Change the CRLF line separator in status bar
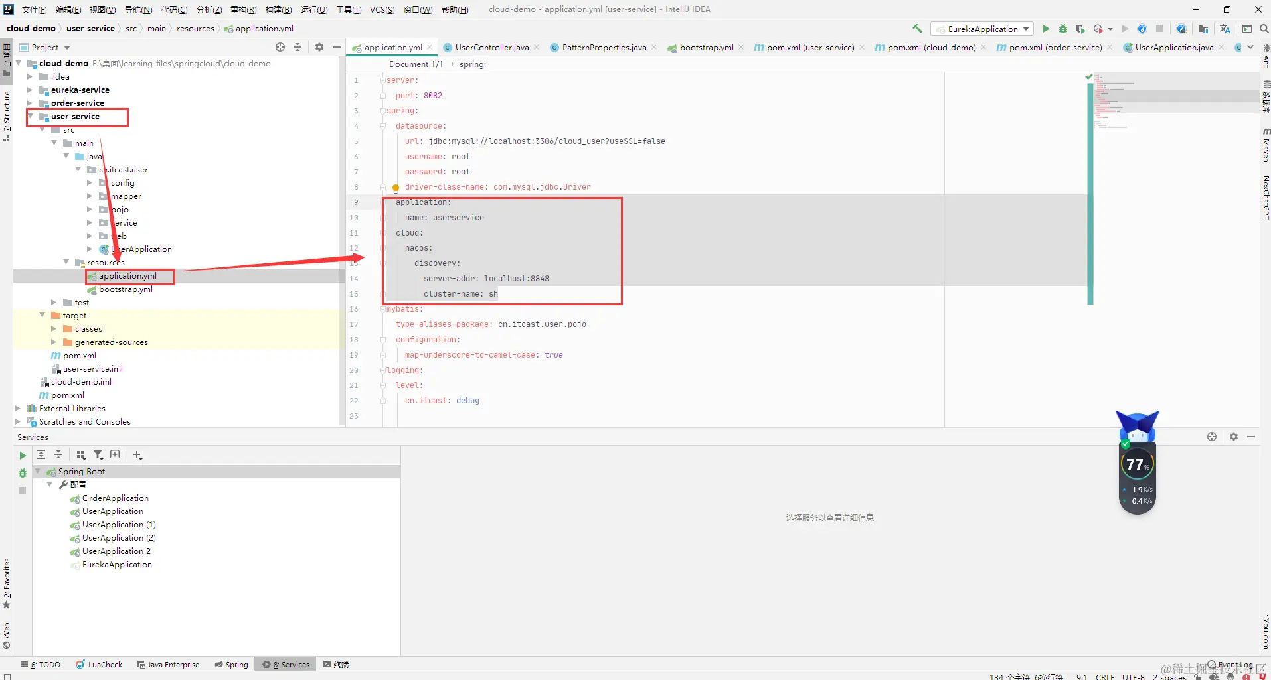The width and height of the screenshot is (1271, 680). point(1105,677)
